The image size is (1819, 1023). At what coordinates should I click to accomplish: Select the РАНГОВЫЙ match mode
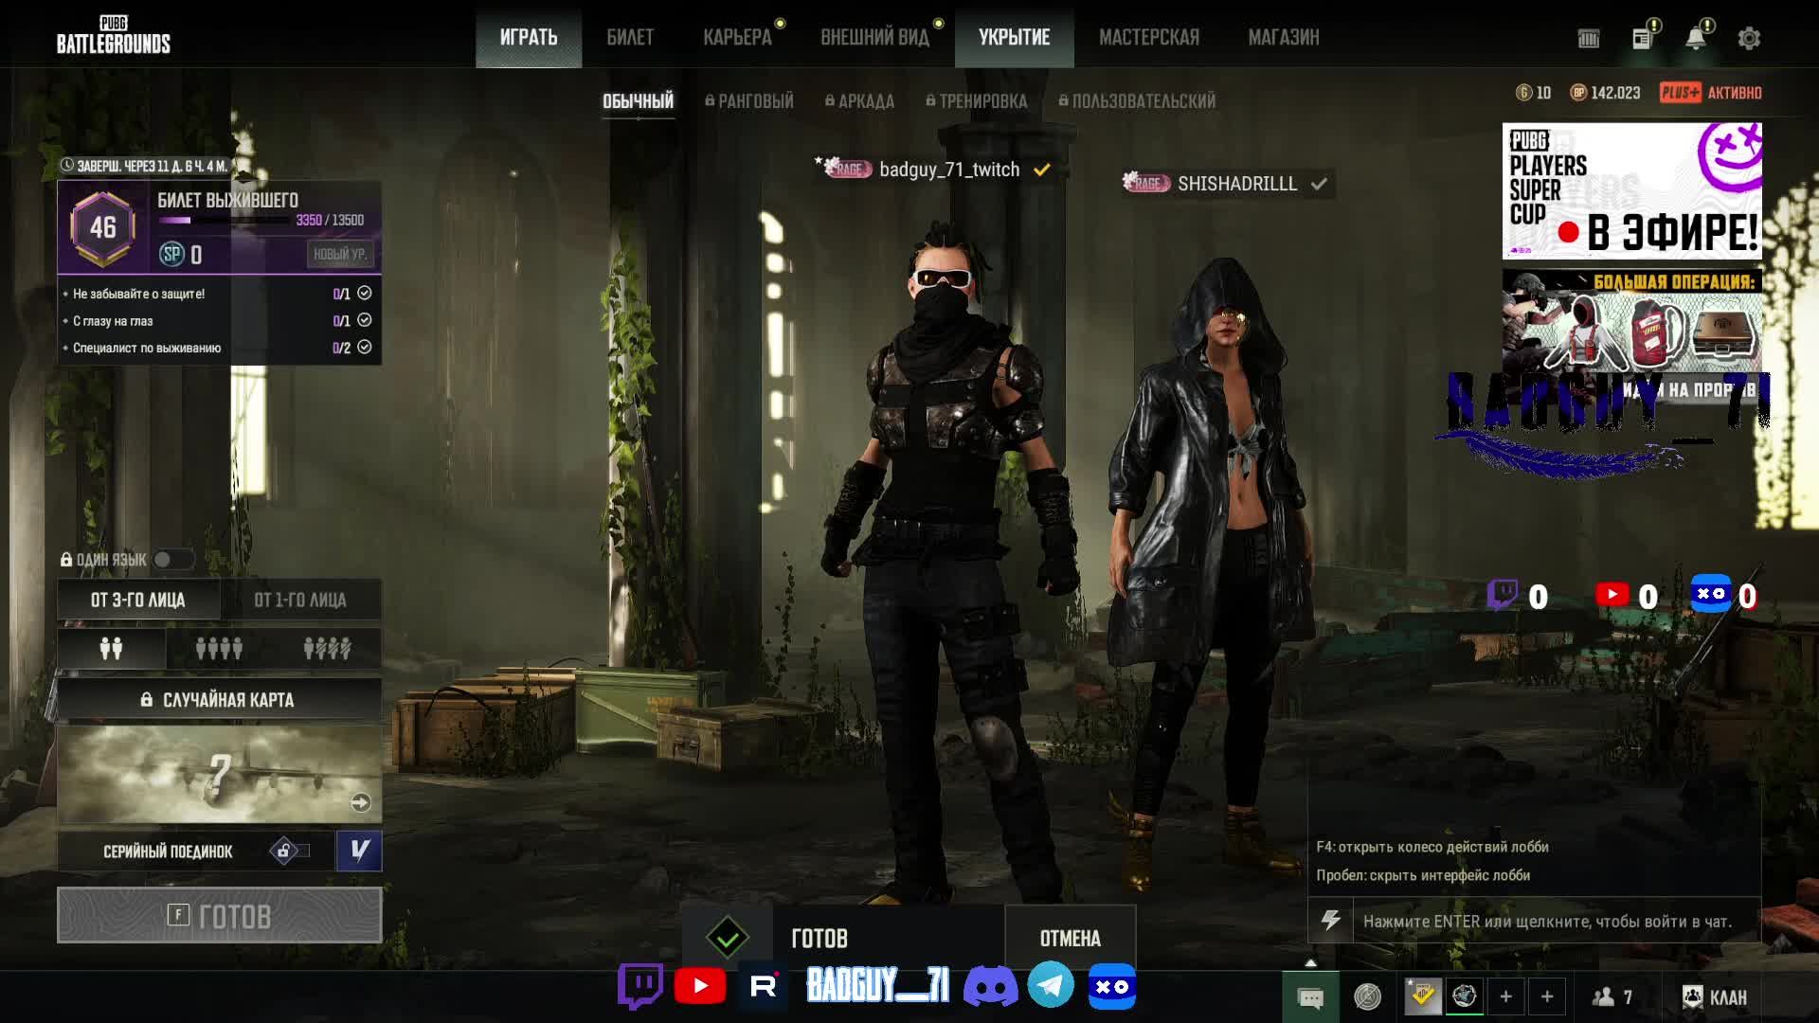tap(749, 100)
